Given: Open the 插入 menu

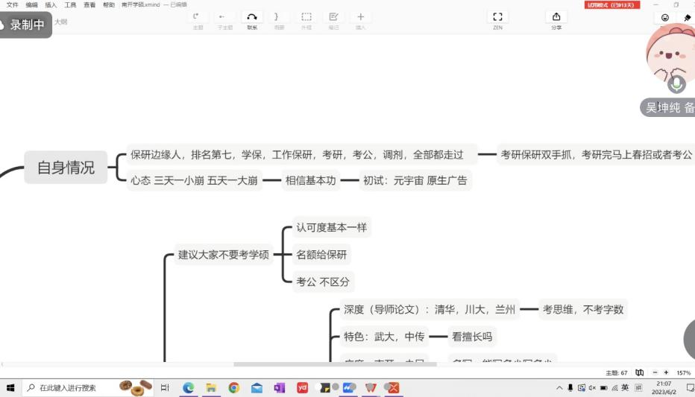Looking at the screenshot, I should (51, 5).
